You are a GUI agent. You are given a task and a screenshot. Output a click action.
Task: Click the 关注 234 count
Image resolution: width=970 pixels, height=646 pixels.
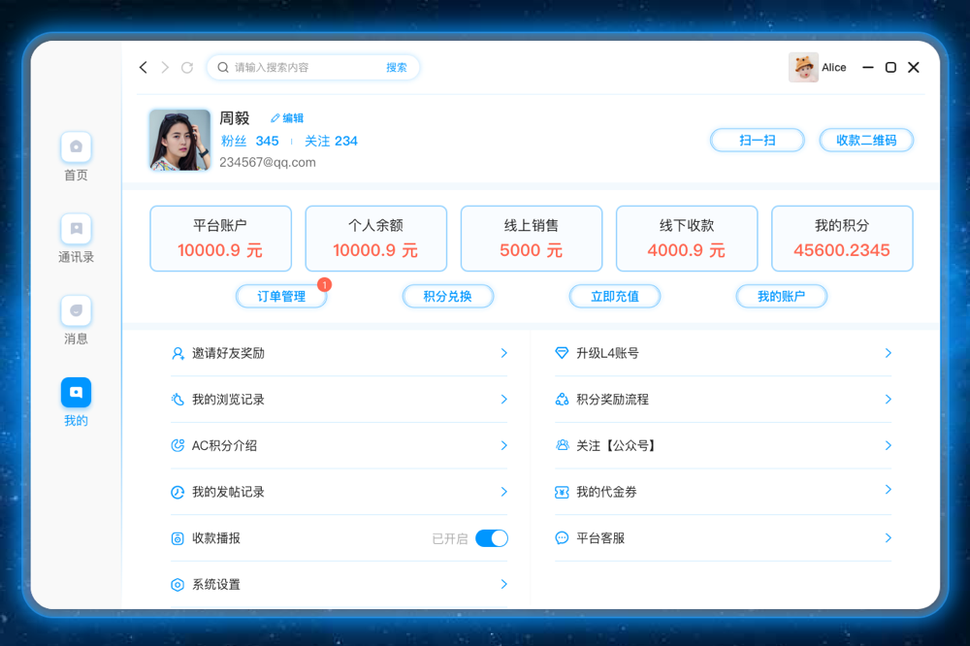coord(331,141)
